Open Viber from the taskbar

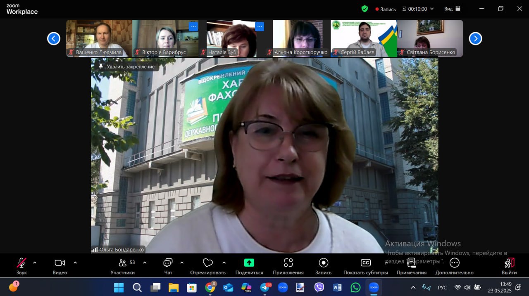click(x=319, y=287)
